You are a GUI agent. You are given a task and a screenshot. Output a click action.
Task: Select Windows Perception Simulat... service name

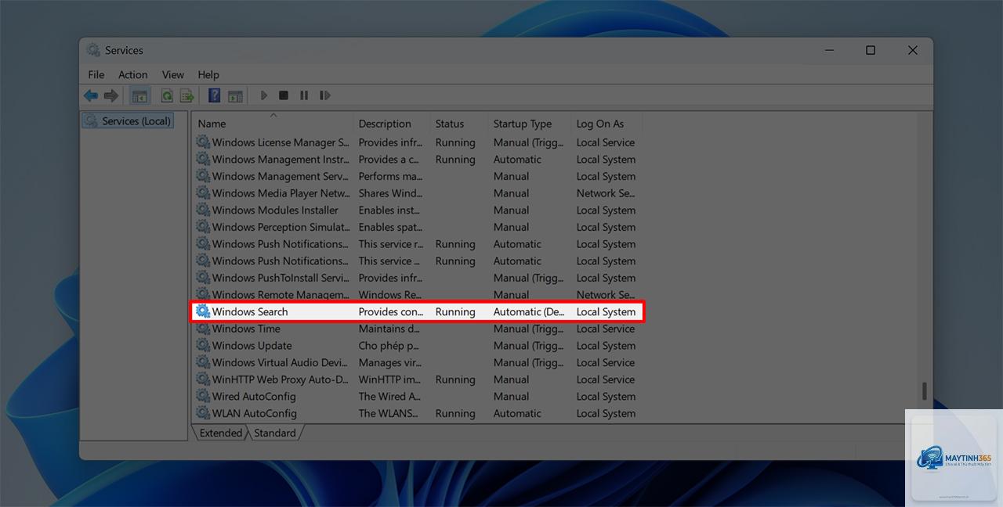point(281,227)
